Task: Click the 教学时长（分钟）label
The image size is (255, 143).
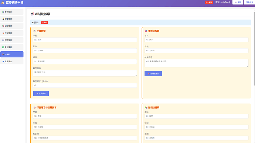Action: 40,81
